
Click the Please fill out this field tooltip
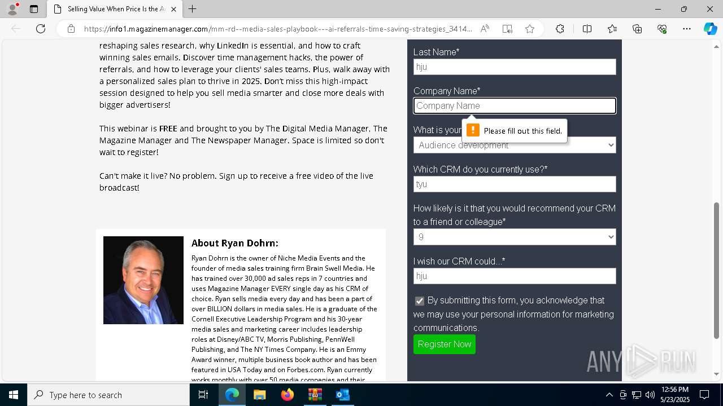(515, 131)
